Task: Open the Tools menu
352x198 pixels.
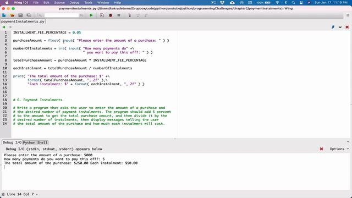Action: click(88, 2)
